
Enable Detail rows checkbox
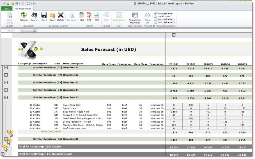(155, 17)
